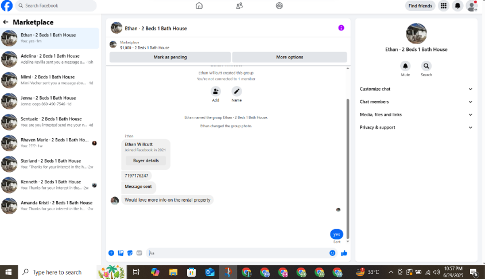Click the Windows taskbar search box

click(57, 272)
